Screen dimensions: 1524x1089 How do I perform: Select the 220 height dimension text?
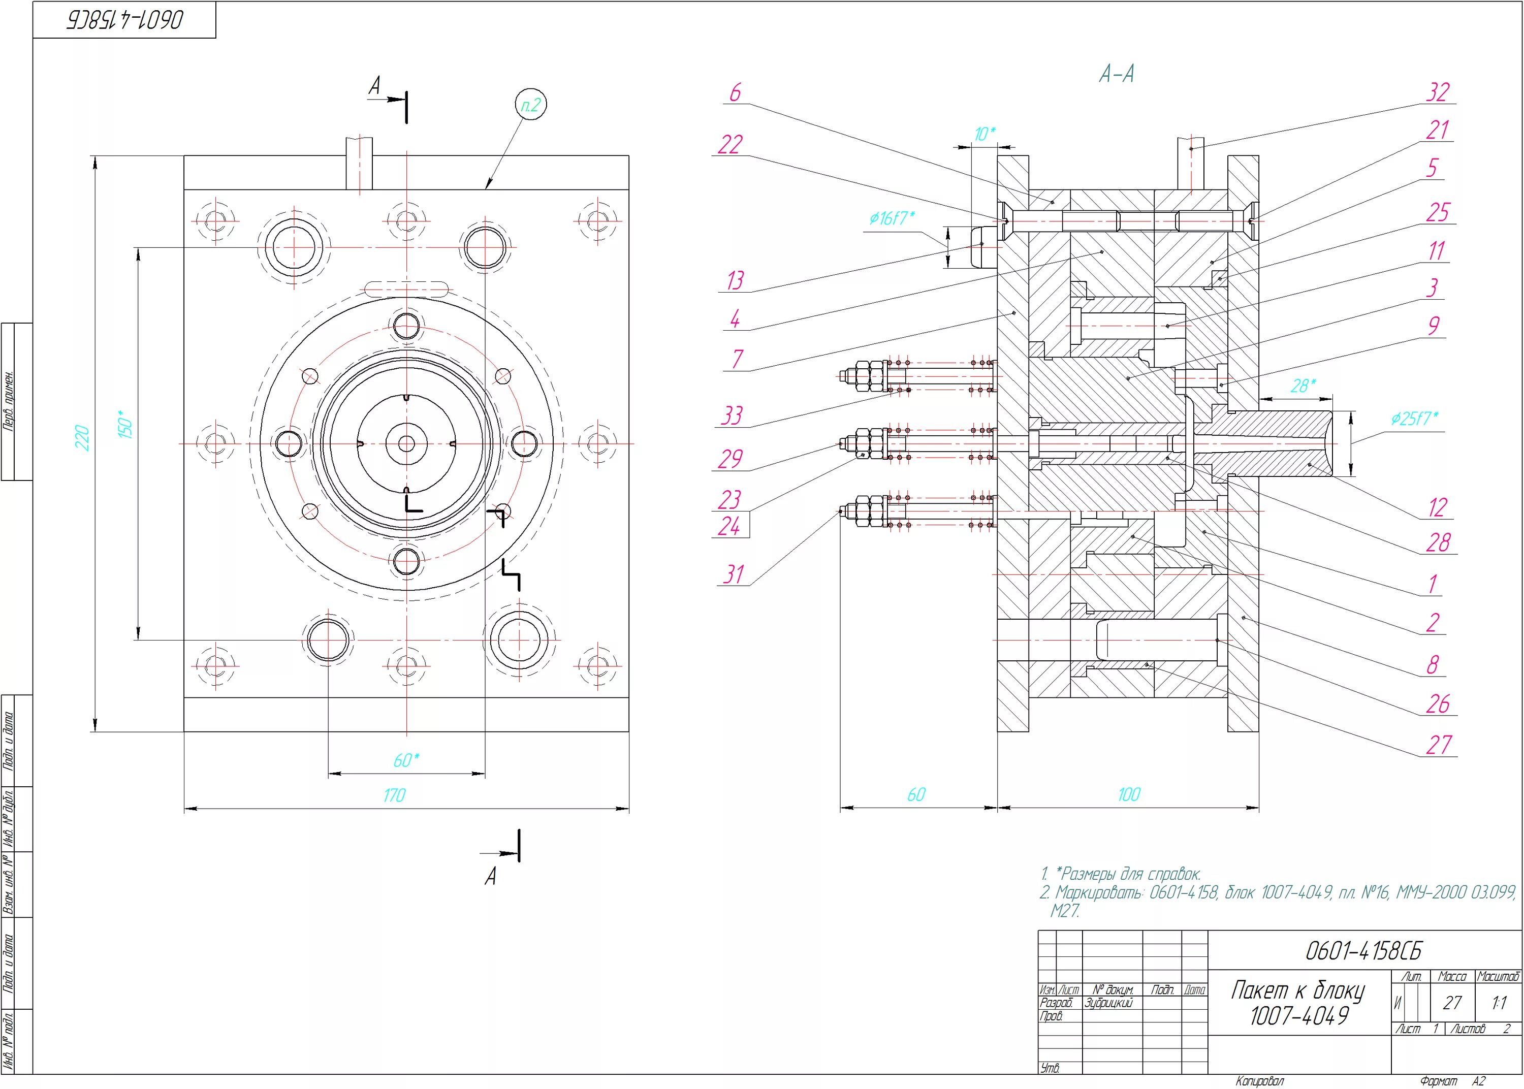(x=82, y=437)
